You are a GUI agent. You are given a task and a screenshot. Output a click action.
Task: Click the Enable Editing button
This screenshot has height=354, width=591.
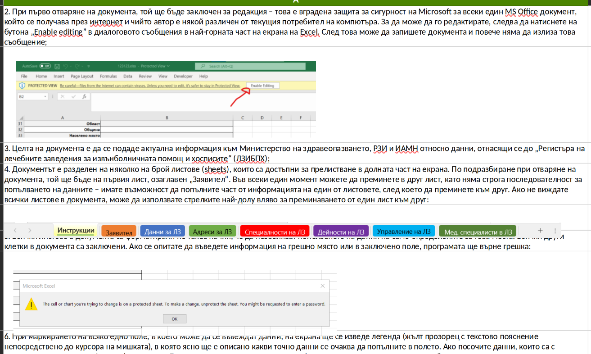point(262,86)
